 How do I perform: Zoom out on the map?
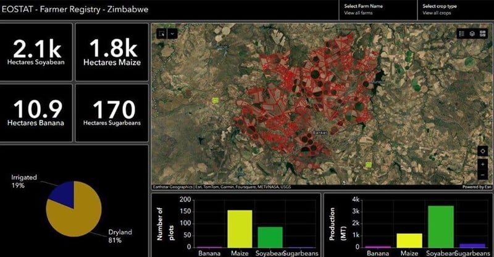click(482, 175)
